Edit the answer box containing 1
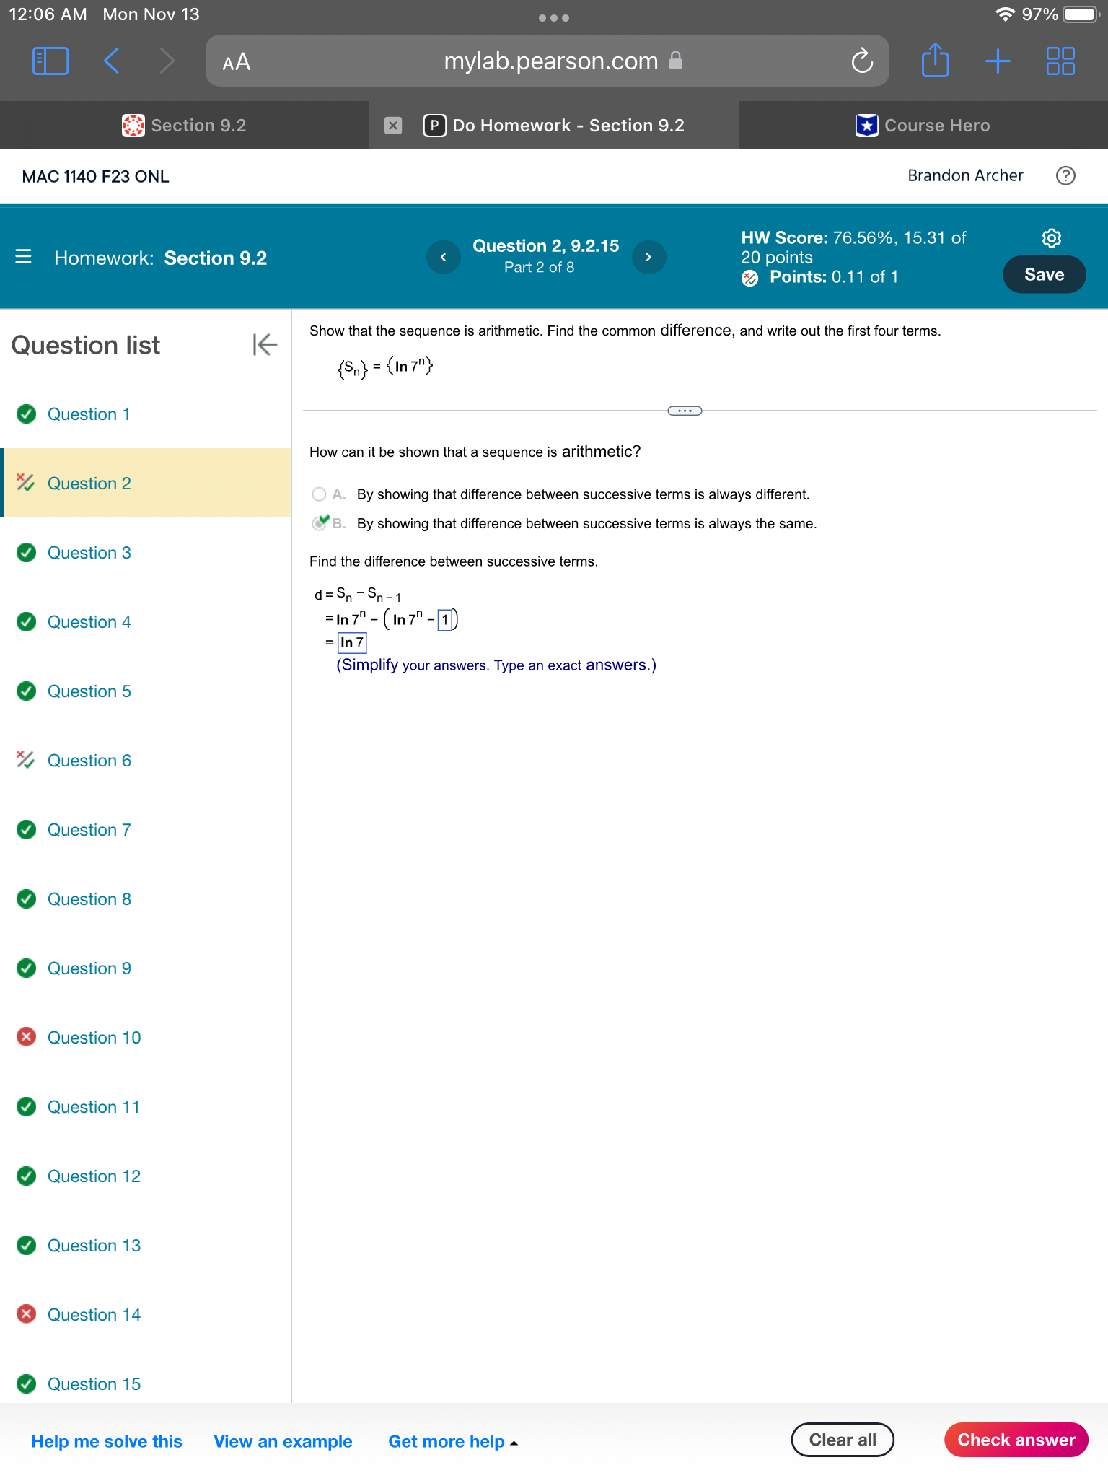Viewport: 1108px width, 1478px height. tap(445, 619)
